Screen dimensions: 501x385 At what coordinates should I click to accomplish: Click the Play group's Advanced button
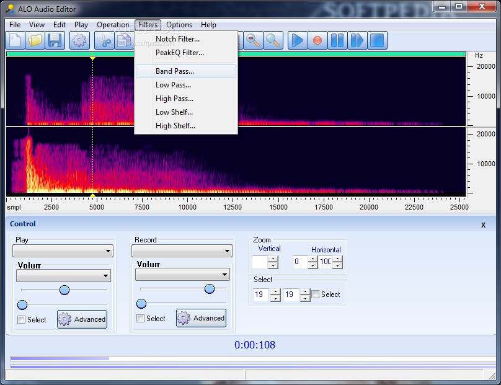(82, 319)
